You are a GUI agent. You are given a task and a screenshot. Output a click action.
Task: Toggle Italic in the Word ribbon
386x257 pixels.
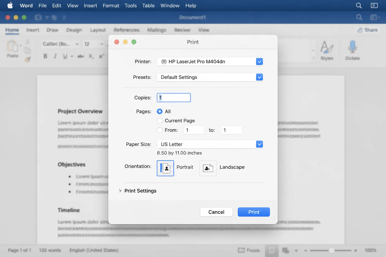(55, 56)
